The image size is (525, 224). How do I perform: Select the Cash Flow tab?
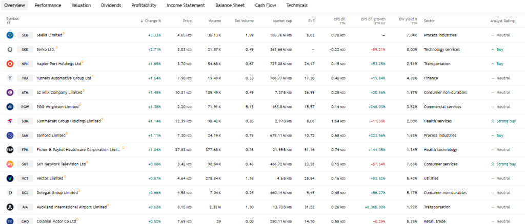click(266, 5)
